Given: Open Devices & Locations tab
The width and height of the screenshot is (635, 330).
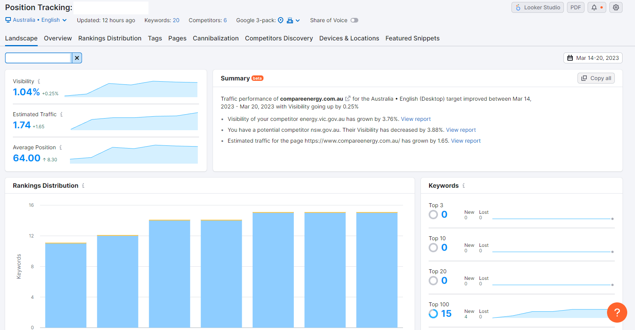Looking at the screenshot, I should point(349,38).
